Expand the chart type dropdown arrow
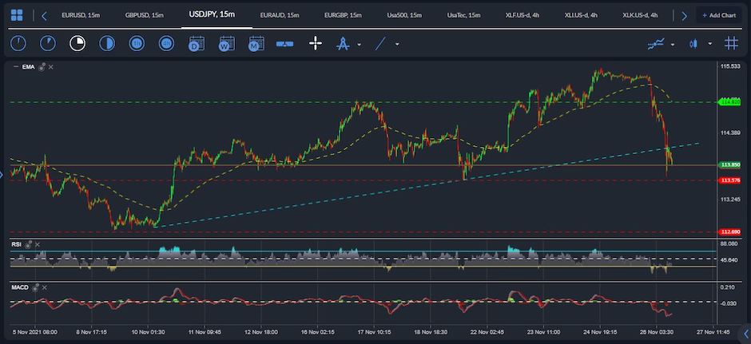The image size is (751, 344). pos(709,44)
